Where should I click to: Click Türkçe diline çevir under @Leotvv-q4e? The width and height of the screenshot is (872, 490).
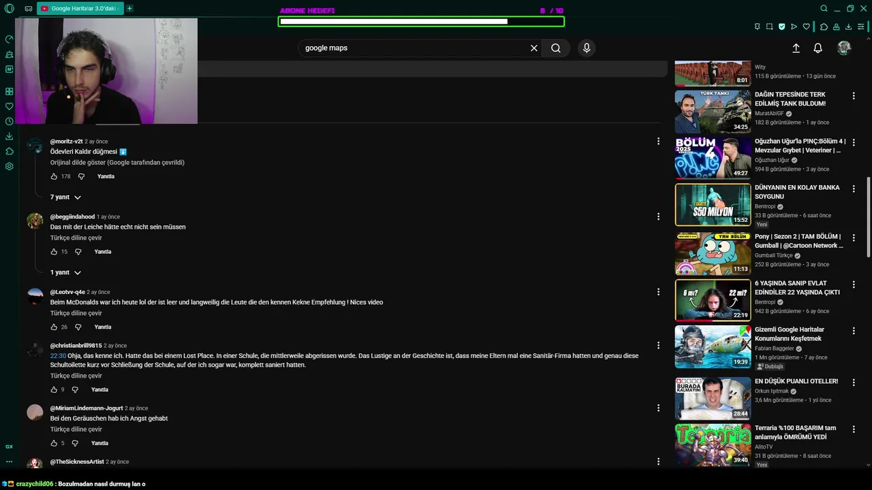[x=76, y=313]
